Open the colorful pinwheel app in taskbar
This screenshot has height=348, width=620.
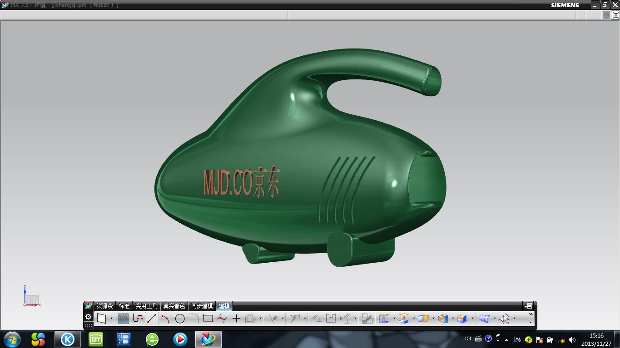[38, 339]
